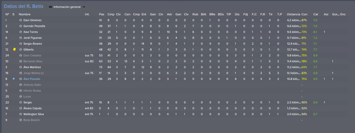Click Álex Pozuelo's 9.0 rating
The height and width of the screenshot is (133, 355).
(315, 79)
